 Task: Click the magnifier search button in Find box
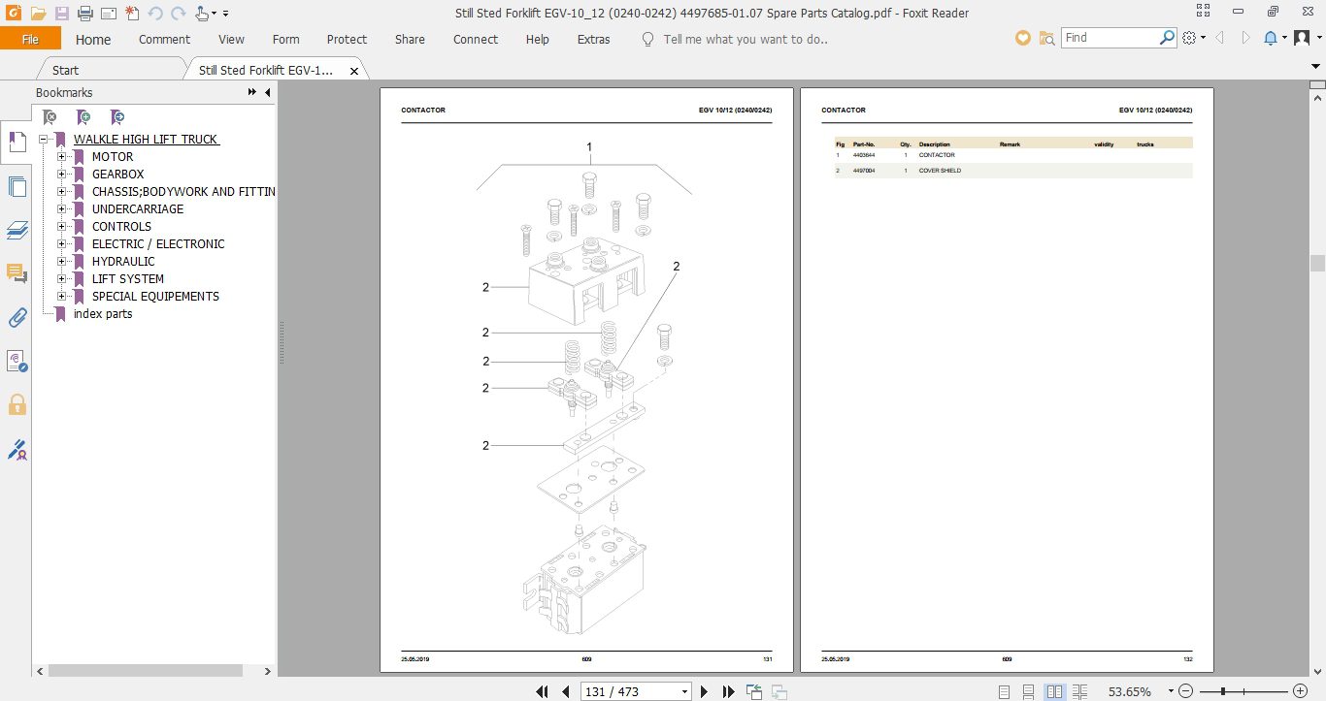pos(1168,38)
